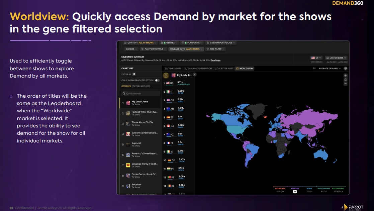This screenshot has height=211, width=374.
Task: Click the CA market row 3.68x
Action: 178,126
